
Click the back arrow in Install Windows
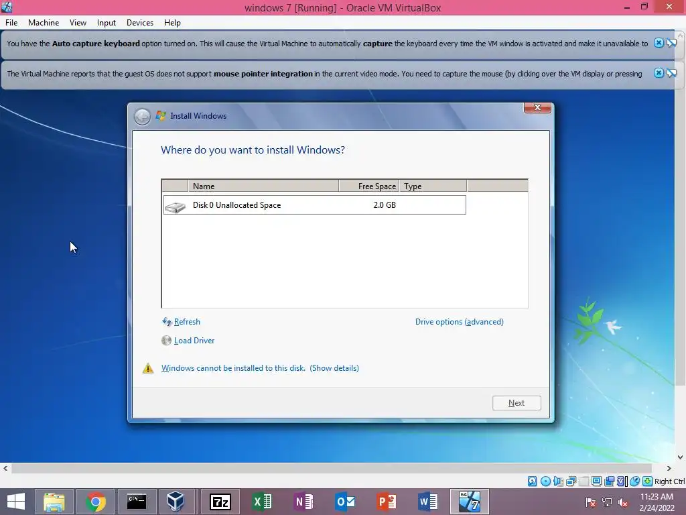click(x=142, y=117)
